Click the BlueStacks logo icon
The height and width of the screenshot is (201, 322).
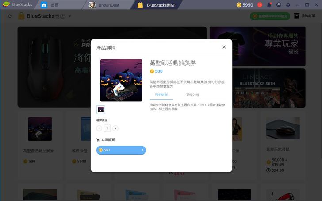(6, 4)
